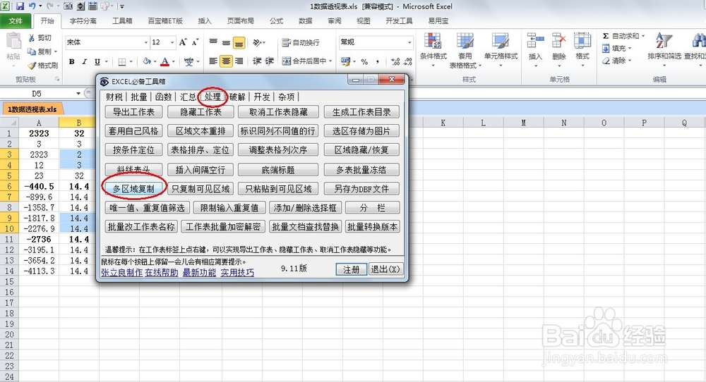Open the 实用技巧 link
Image resolution: width=706 pixels, height=382 pixels.
(x=237, y=272)
